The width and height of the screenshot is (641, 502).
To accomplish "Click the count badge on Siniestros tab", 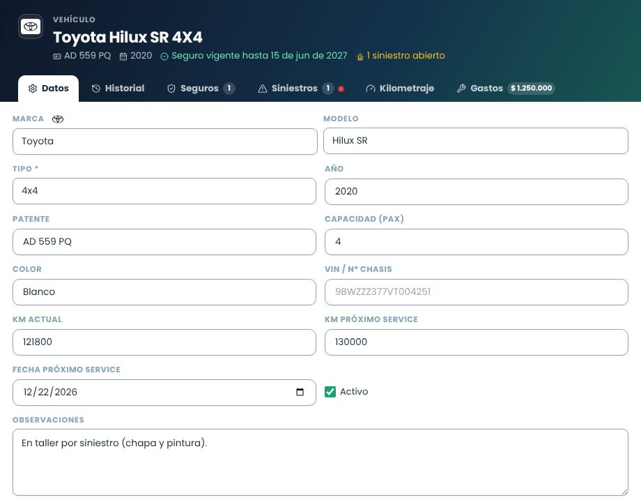I will tap(328, 89).
